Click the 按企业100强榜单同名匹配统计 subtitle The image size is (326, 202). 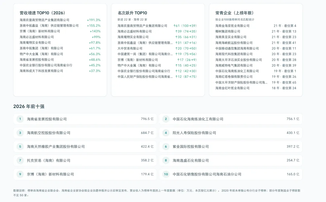[235, 20]
